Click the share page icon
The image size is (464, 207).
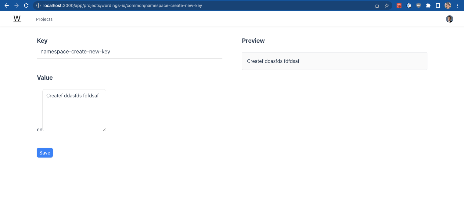pyautogui.click(x=377, y=5)
